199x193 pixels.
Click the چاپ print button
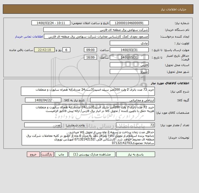point(61,154)
